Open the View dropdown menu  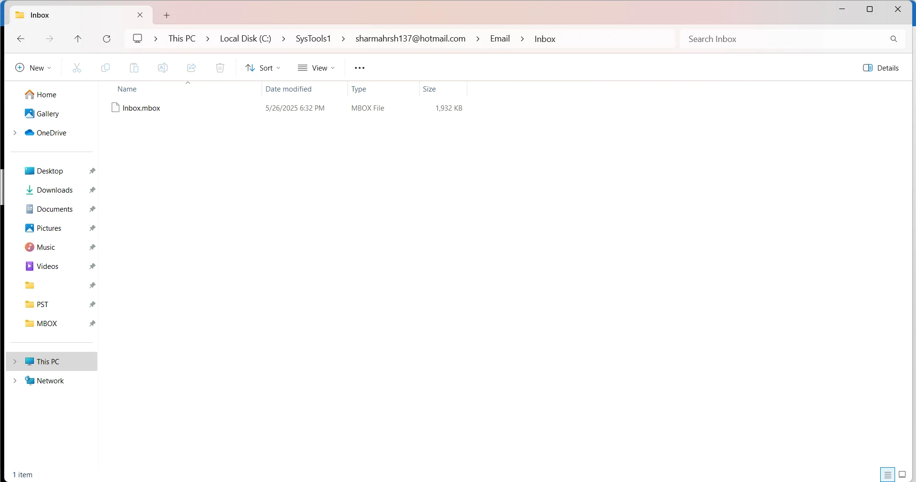[x=316, y=68]
